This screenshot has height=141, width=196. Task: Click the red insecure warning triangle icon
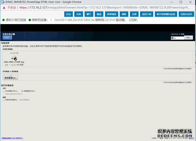(4, 8)
